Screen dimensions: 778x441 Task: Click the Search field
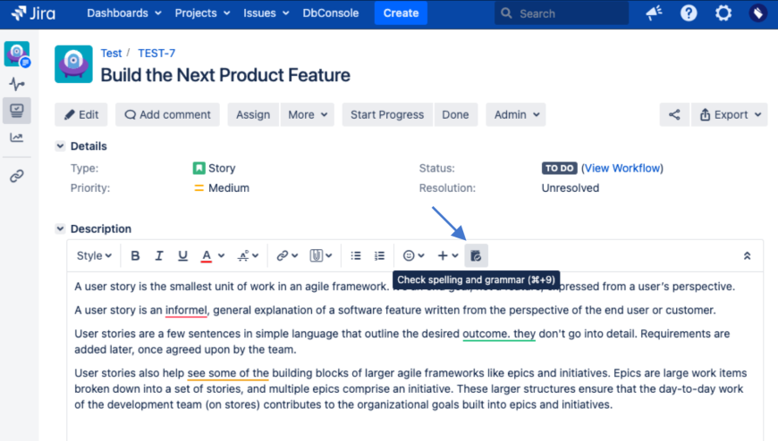pyautogui.click(x=565, y=13)
